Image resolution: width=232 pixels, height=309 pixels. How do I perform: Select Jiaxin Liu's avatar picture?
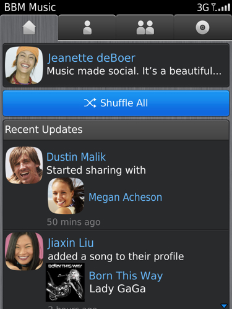coord(24,251)
